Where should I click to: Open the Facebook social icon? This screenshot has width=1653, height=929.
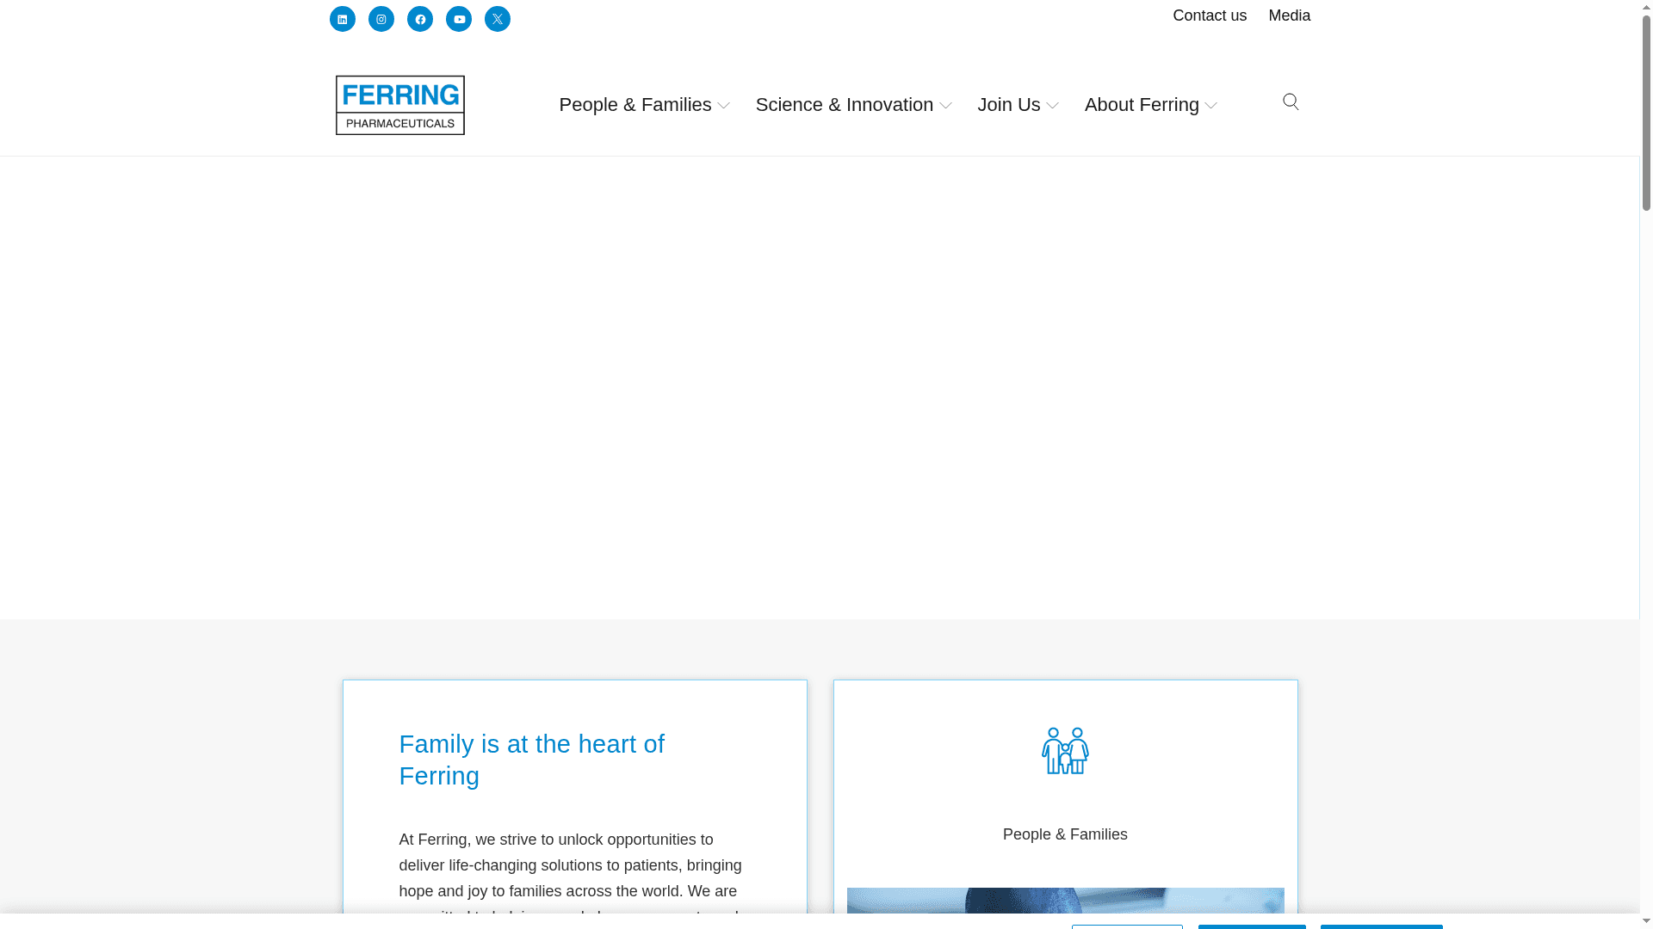[x=419, y=18]
